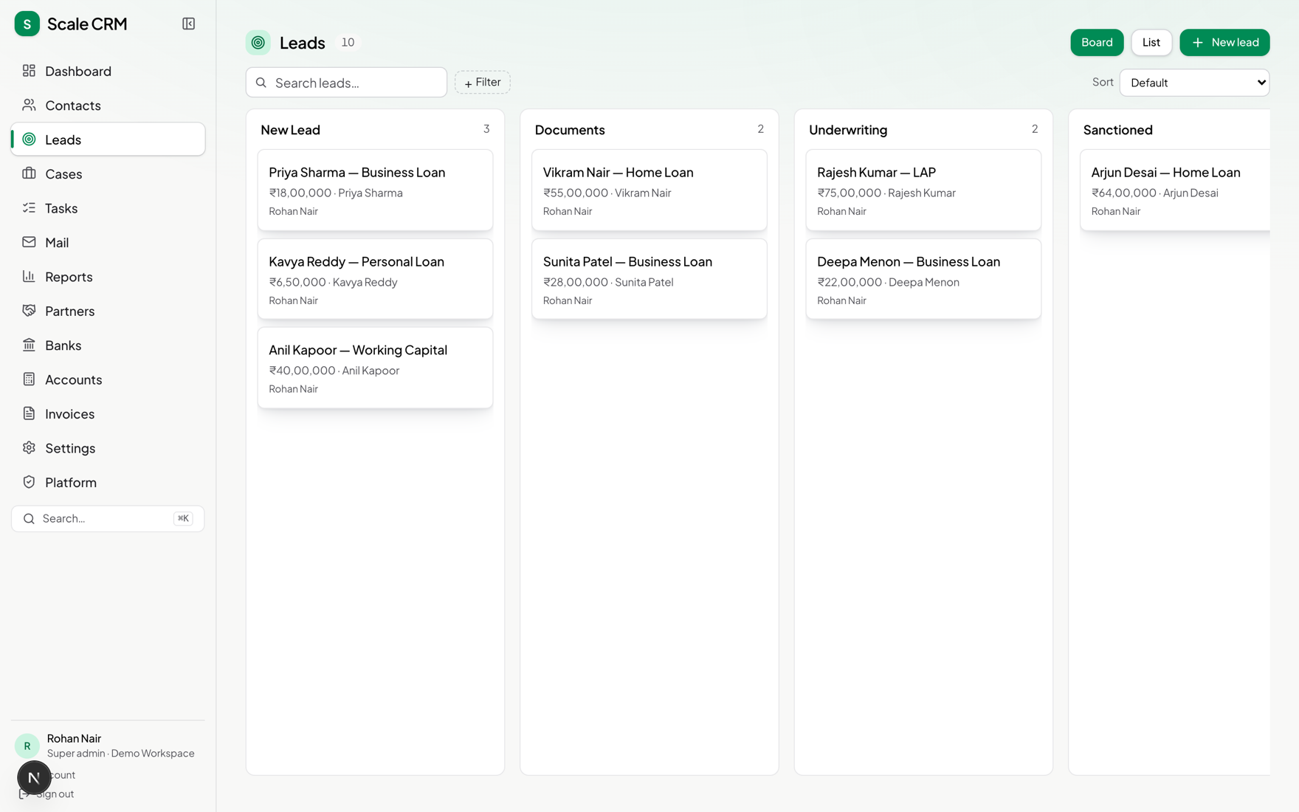
Task: Open Platform in sidebar
Action: click(108, 482)
